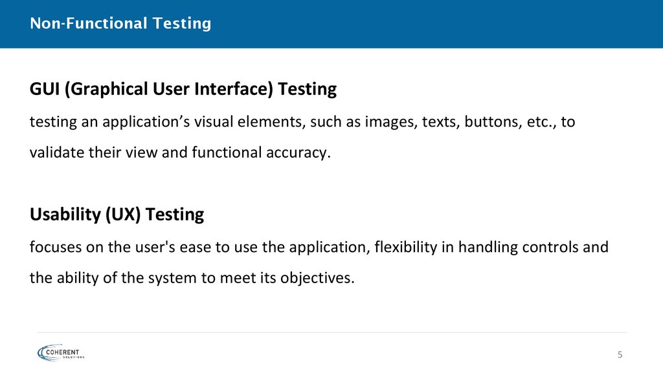Image resolution: width=663 pixels, height=371 pixels.
Task: Click the word "buttons" in the first paragraph
Action: 490,122
